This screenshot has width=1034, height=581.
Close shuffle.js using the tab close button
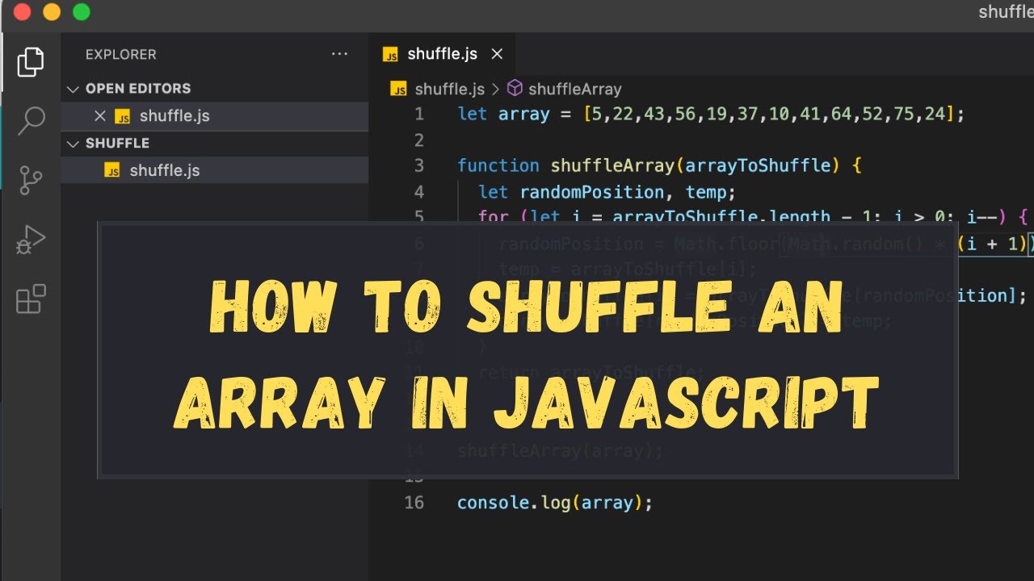coord(497,54)
